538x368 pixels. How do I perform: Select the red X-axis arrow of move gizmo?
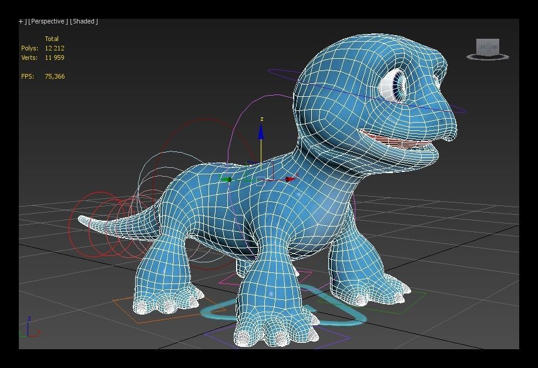(x=290, y=179)
